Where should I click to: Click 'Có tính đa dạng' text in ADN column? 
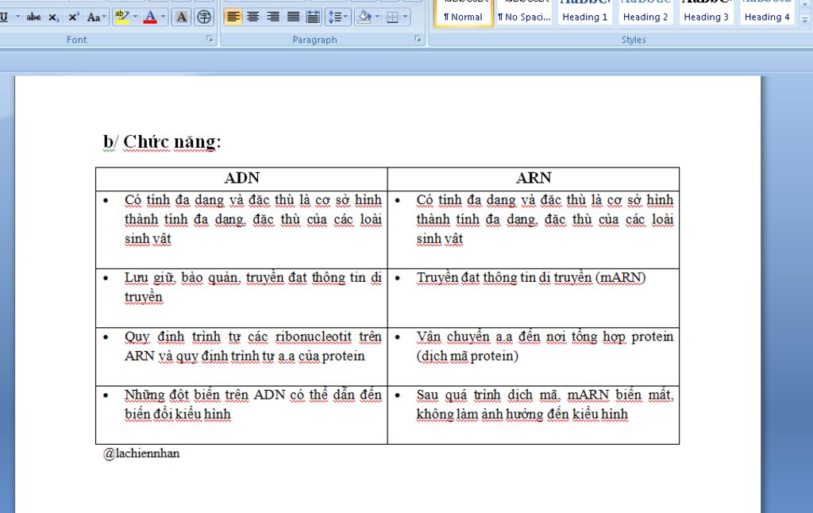[x=253, y=219]
